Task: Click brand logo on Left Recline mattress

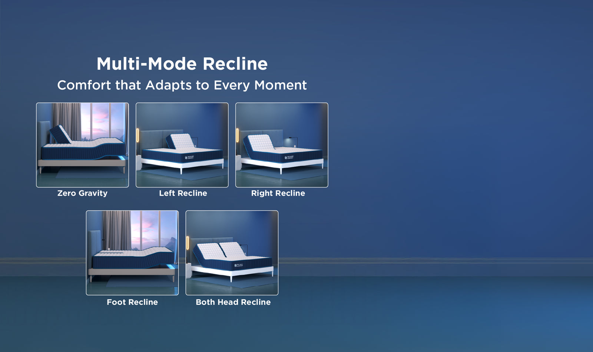Action: [x=189, y=157]
